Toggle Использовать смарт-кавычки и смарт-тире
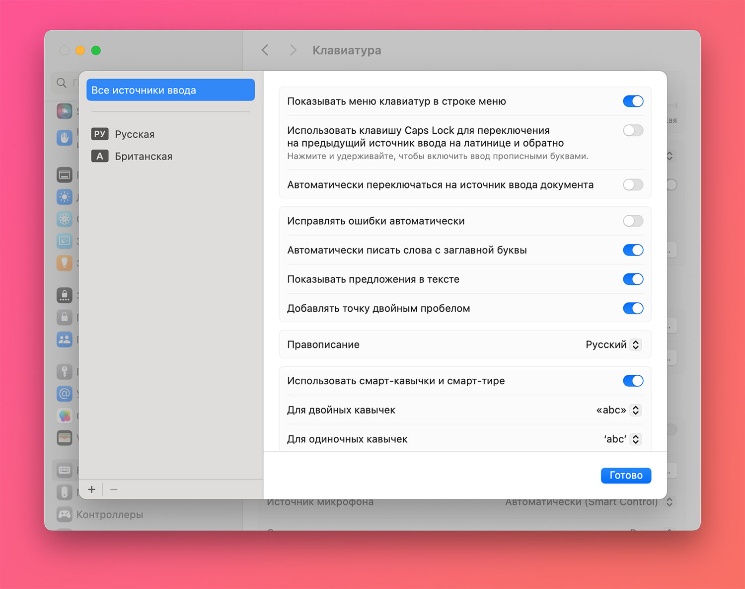The image size is (745, 589). [x=633, y=381]
